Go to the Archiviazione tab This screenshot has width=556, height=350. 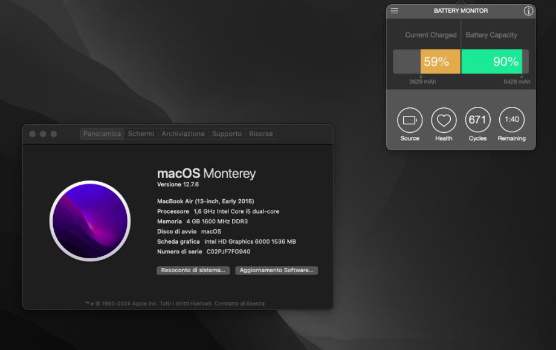(x=183, y=134)
